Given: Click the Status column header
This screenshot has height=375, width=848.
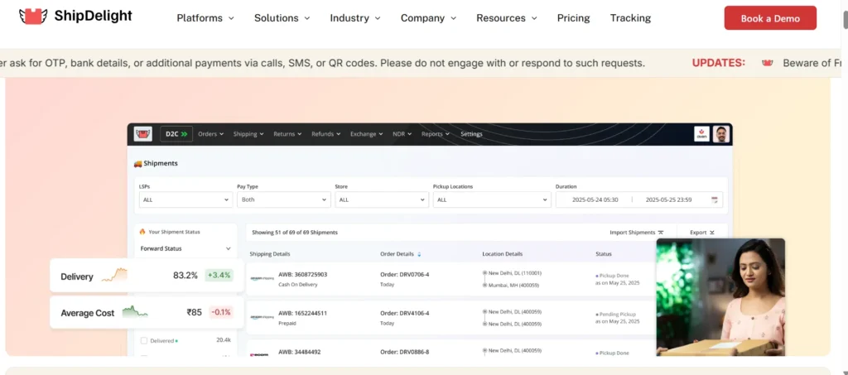Looking at the screenshot, I should [x=604, y=254].
